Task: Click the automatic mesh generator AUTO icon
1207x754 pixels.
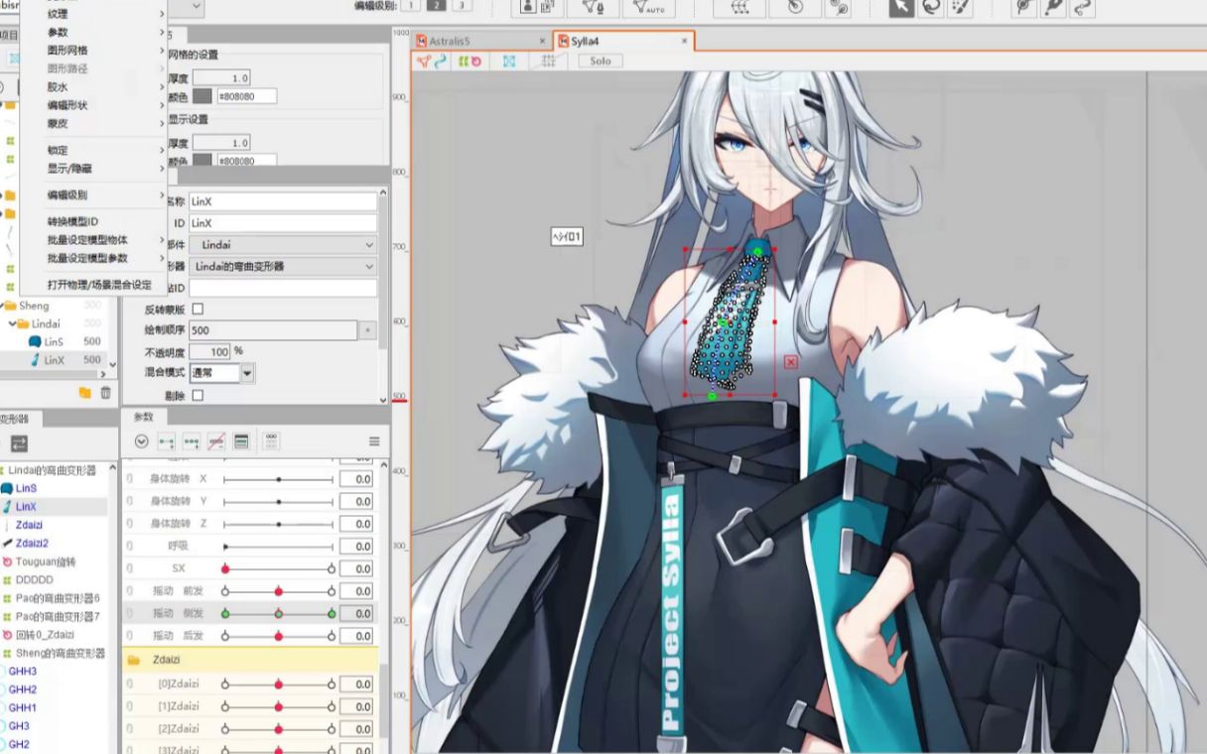Action: point(648,7)
